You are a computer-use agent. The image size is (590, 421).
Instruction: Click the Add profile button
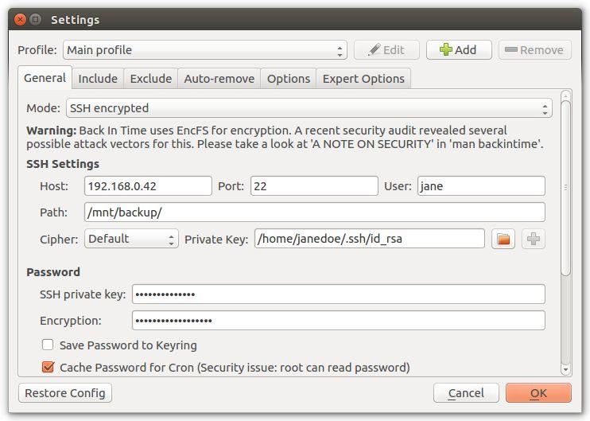459,50
